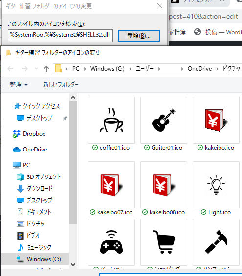Choose the kakeibo.ico red yen book icon
This screenshot has height=276, width=242.
click(216, 120)
